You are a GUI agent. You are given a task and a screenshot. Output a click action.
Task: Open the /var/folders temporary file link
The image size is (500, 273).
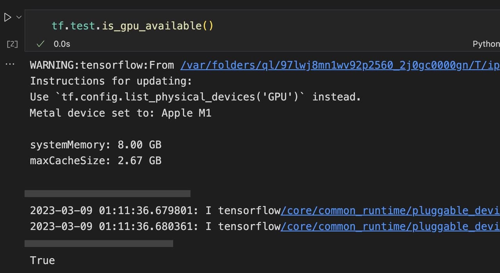click(339, 65)
